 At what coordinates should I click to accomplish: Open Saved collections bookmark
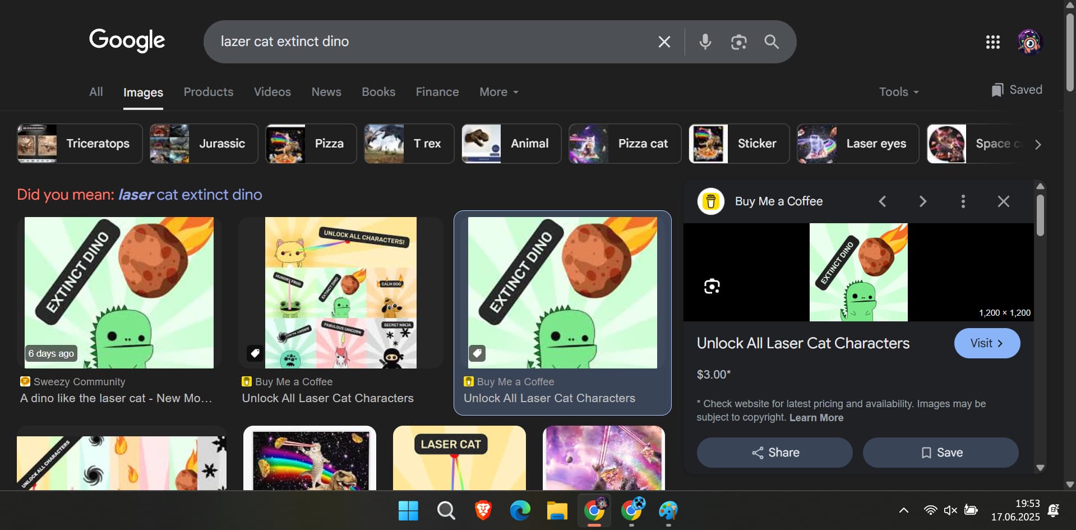click(x=1017, y=90)
